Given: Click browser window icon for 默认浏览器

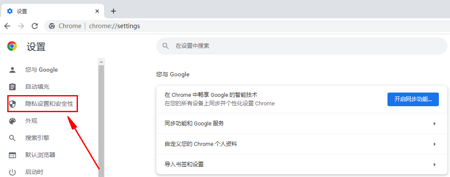Looking at the screenshot, I should pos(12,155).
